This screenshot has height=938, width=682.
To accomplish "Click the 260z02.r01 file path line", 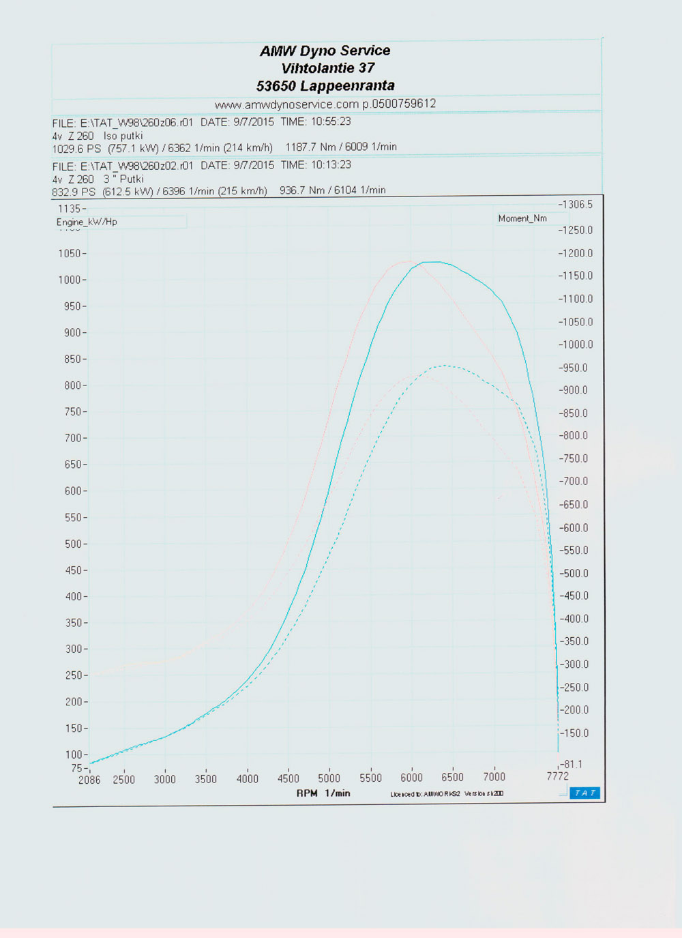I will click(123, 166).
